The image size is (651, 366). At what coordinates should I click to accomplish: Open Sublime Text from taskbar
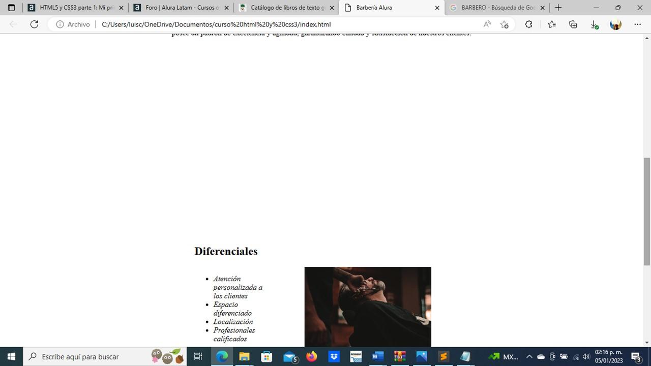pyautogui.click(x=443, y=356)
